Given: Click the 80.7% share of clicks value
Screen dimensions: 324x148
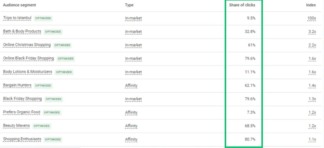Looking at the screenshot, I should point(250,139).
